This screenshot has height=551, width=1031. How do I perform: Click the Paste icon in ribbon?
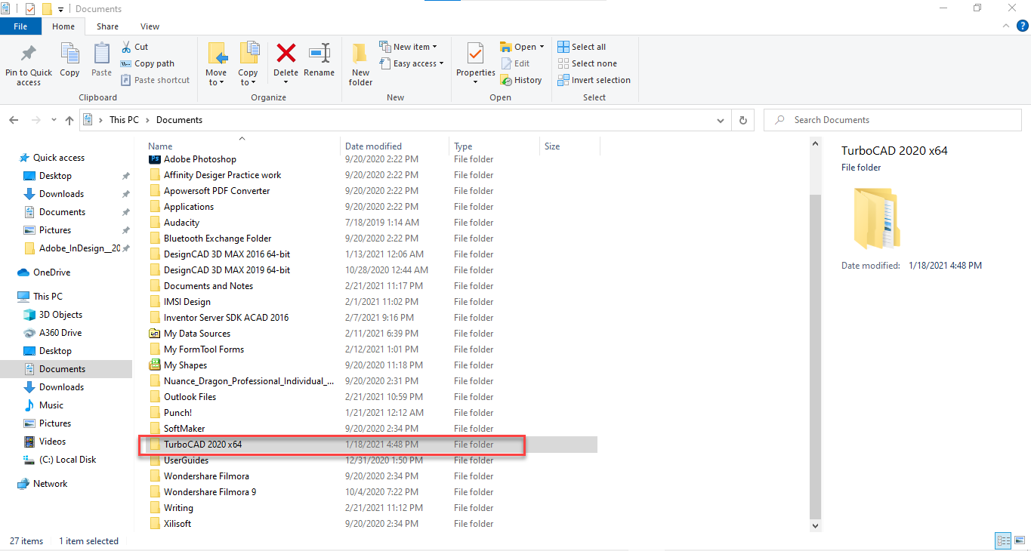pyautogui.click(x=102, y=54)
